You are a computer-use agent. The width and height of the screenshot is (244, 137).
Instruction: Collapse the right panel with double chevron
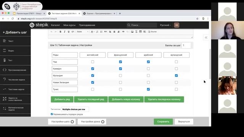coord(206,38)
